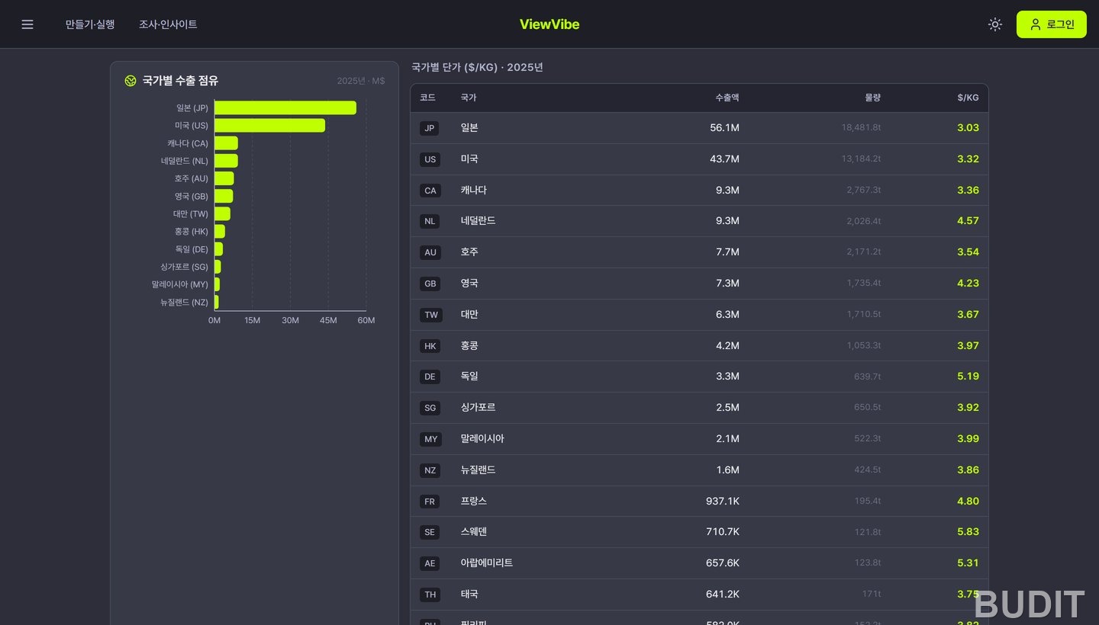Click the 물량 column header
Viewport: 1099px width, 625px height.
pos(872,98)
